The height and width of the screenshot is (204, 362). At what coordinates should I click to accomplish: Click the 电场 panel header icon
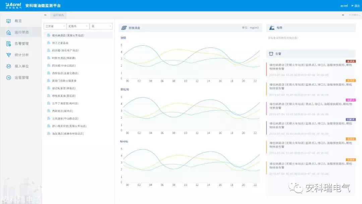(271, 28)
